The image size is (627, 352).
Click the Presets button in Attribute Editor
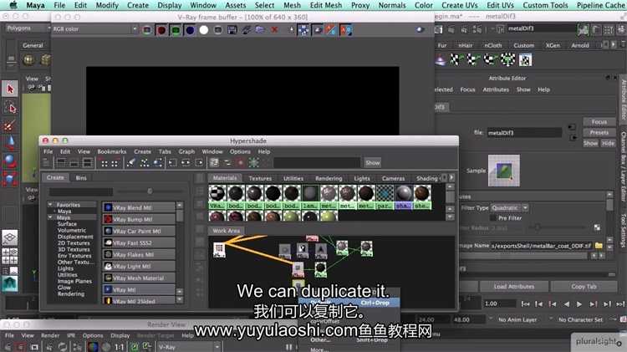point(599,132)
